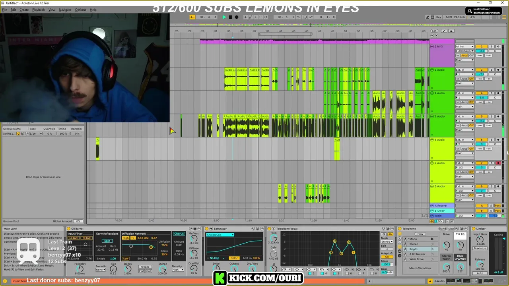Select clip on 6 Audio track at start
509x286 pixels.
[98, 149]
